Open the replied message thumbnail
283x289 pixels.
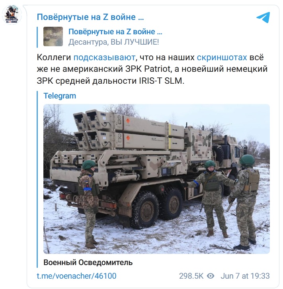point(53,37)
